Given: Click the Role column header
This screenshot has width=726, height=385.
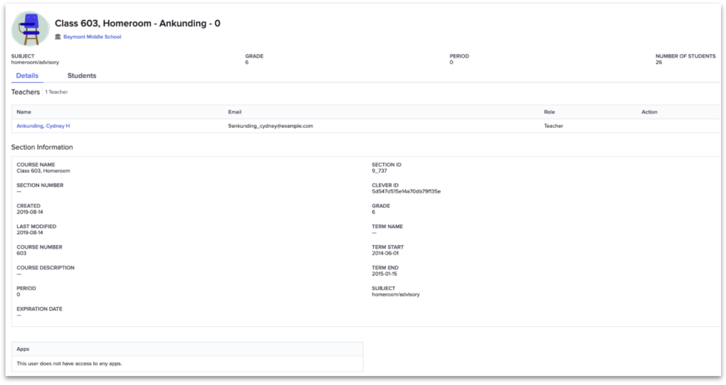Looking at the screenshot, I should (549, 112).
